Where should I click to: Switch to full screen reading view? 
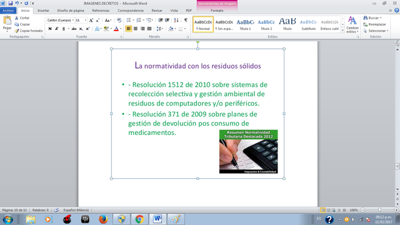tap(328, 210)
